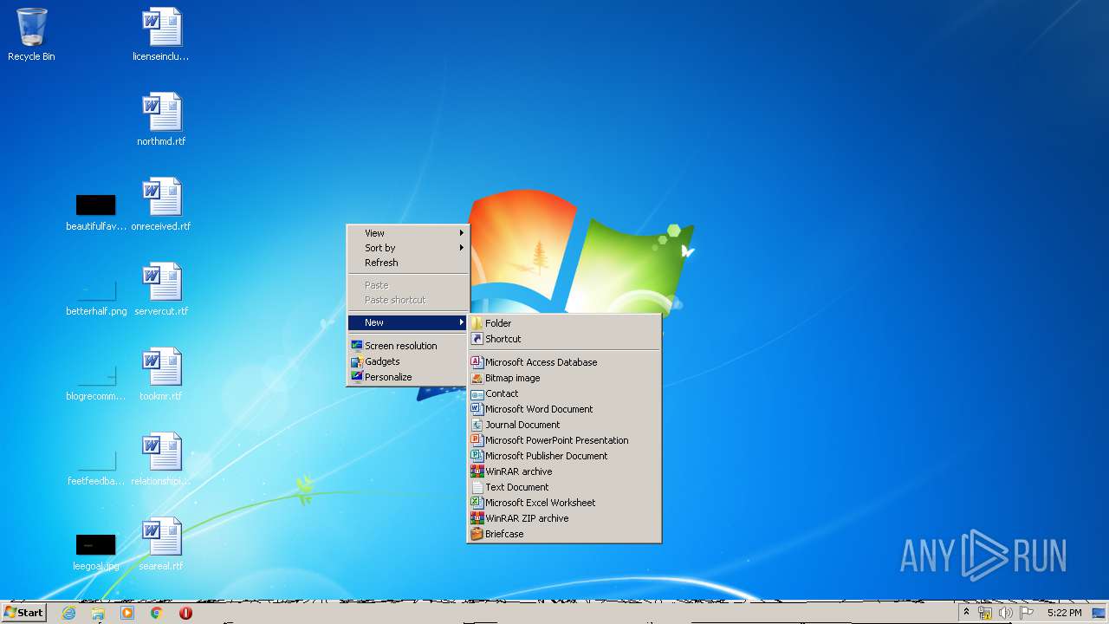Viewport: 1109px width, 624px height.
Task: Select the licenseinclu... Word file icon
Action: pyautogui.click(x=161, y=35)
